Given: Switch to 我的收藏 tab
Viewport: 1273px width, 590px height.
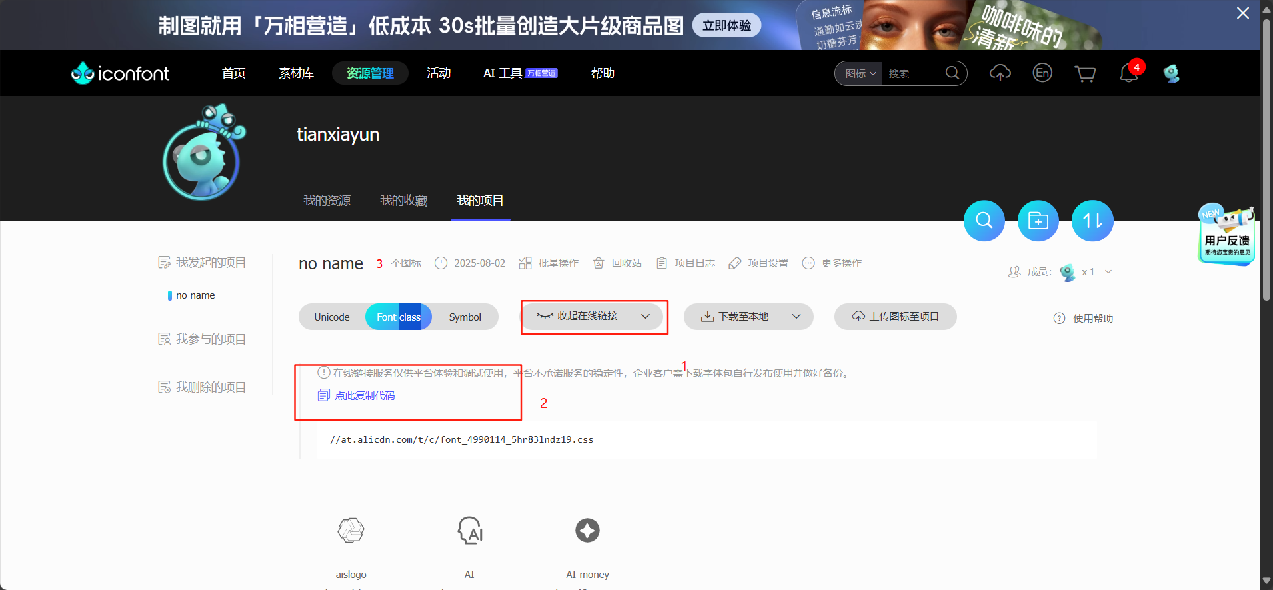Looking at the screenshot, I should coord(403,201).
